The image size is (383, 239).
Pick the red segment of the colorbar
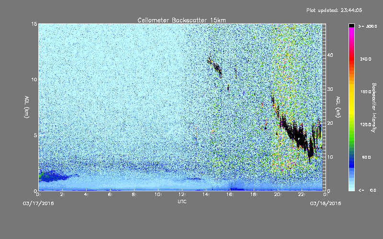[351, 60]
